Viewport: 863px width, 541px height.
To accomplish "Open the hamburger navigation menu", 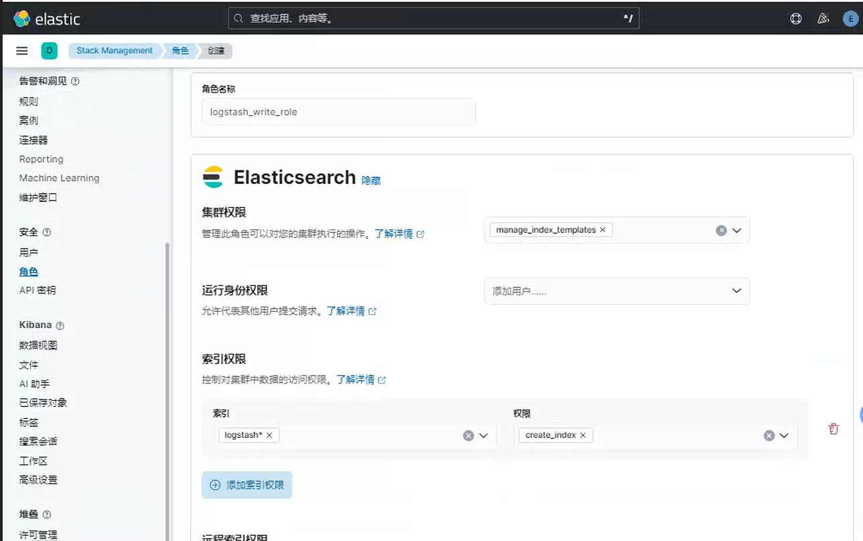I will (21, 51).
